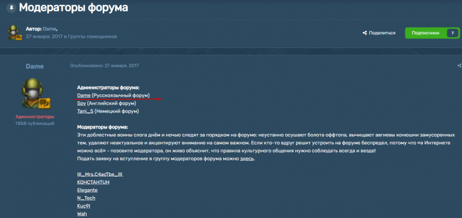Viewport: 462px width, 218px height.
Task: Click the large Dame avatar in post
Action: pyautogui.click(x=35, y=93)
